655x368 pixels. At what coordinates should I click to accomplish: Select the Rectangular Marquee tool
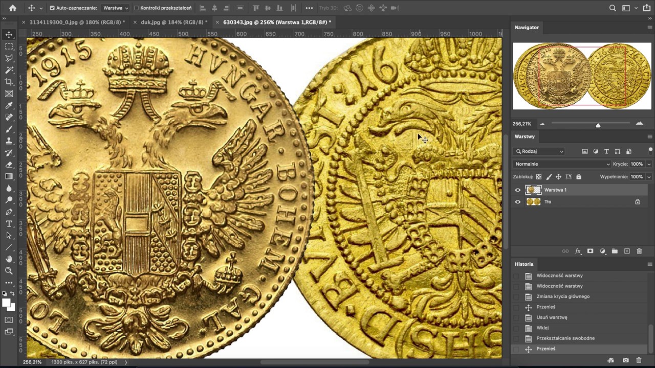click(x=9, y=47)
